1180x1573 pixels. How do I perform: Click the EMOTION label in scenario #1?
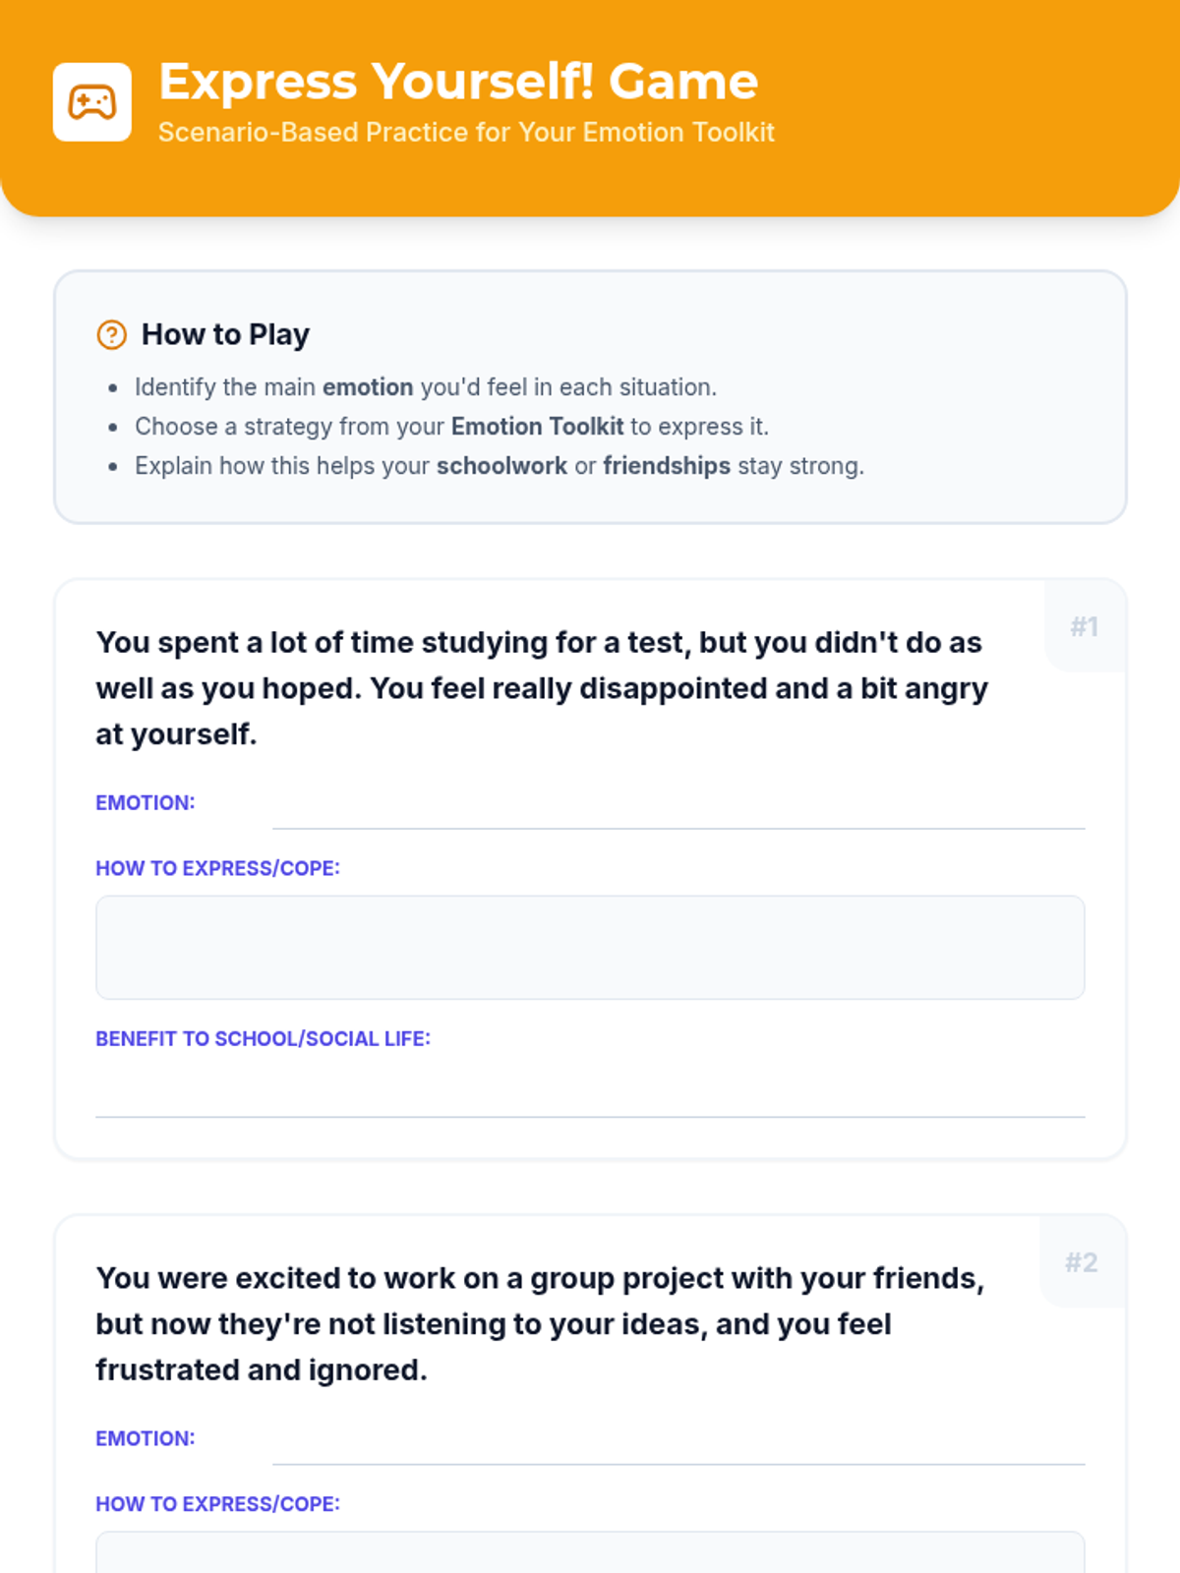[145, 803]
